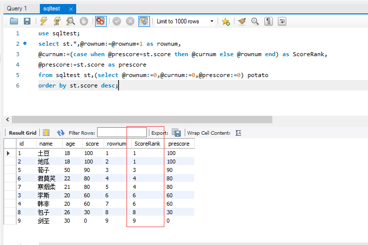This screenshot has width=368, height=245.
Task: Click the ScoreRank column header
Action: tap(147, 144)
